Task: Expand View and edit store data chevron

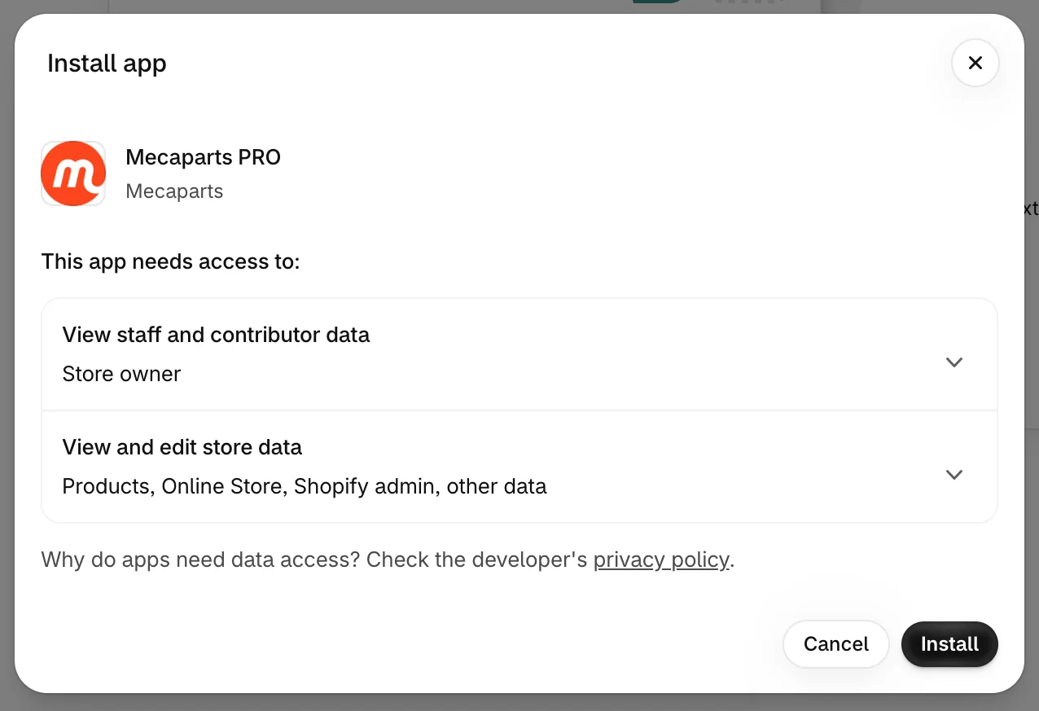Action: coord(954,475)
